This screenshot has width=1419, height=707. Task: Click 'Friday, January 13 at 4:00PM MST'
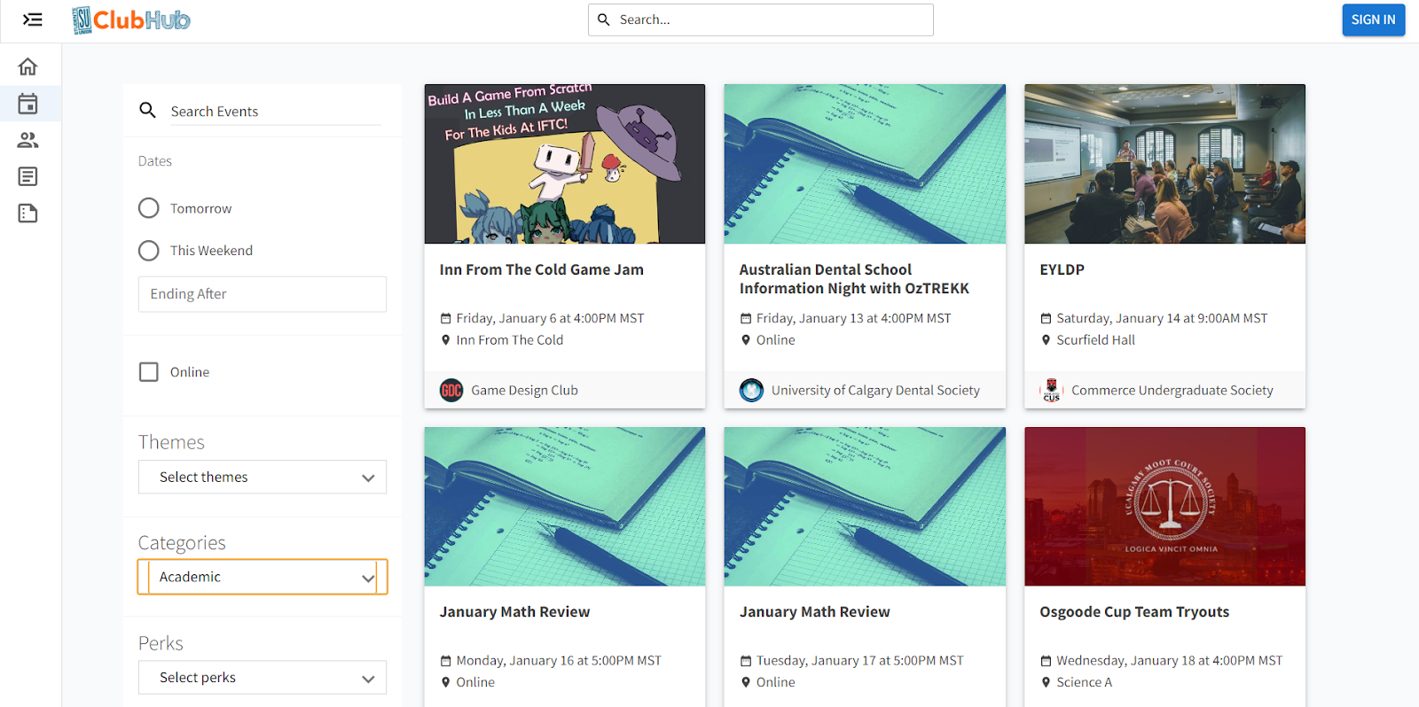(x=853, y=318)
